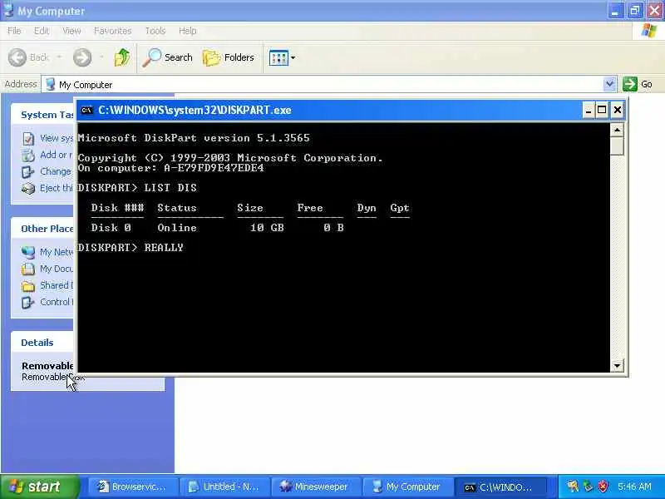Screen dimensions: 665x499
Task: Click the Windows flag logo in toolbar
Action: tap(649, 31)
